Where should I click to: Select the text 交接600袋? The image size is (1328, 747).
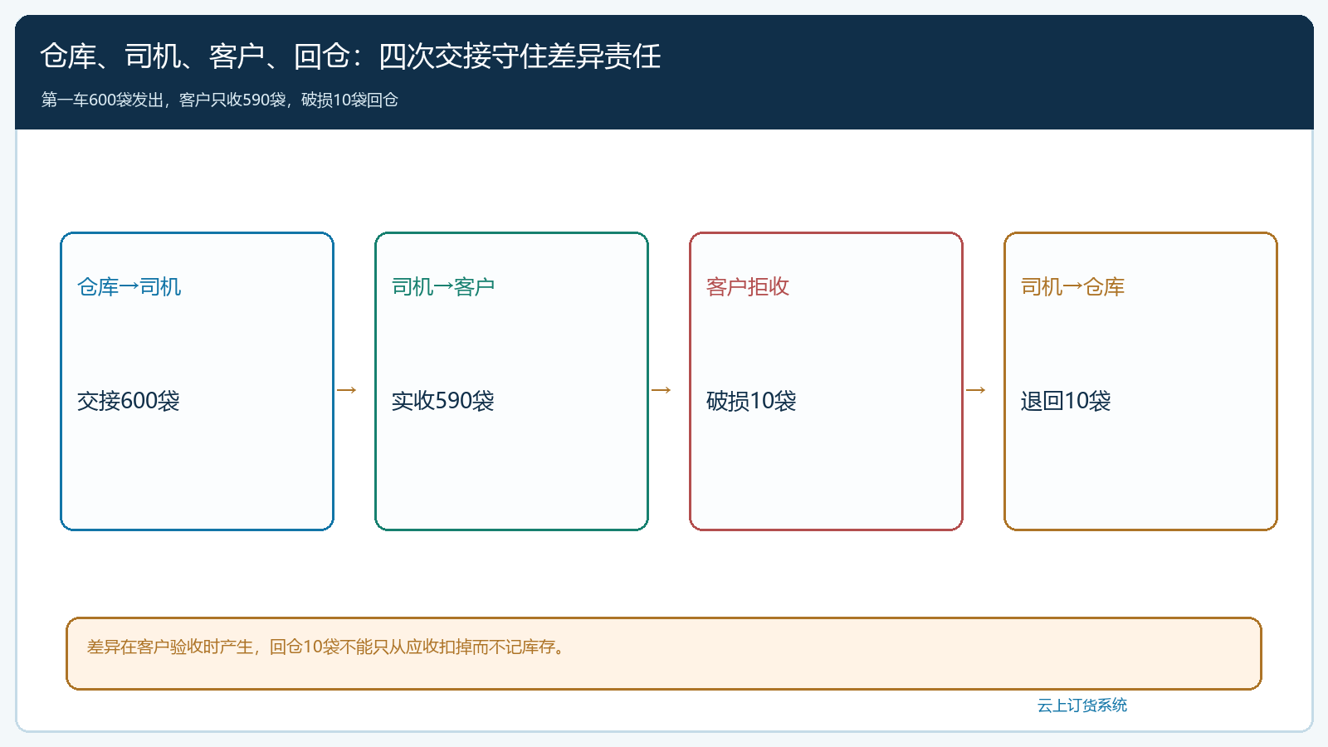coord(129,401)
